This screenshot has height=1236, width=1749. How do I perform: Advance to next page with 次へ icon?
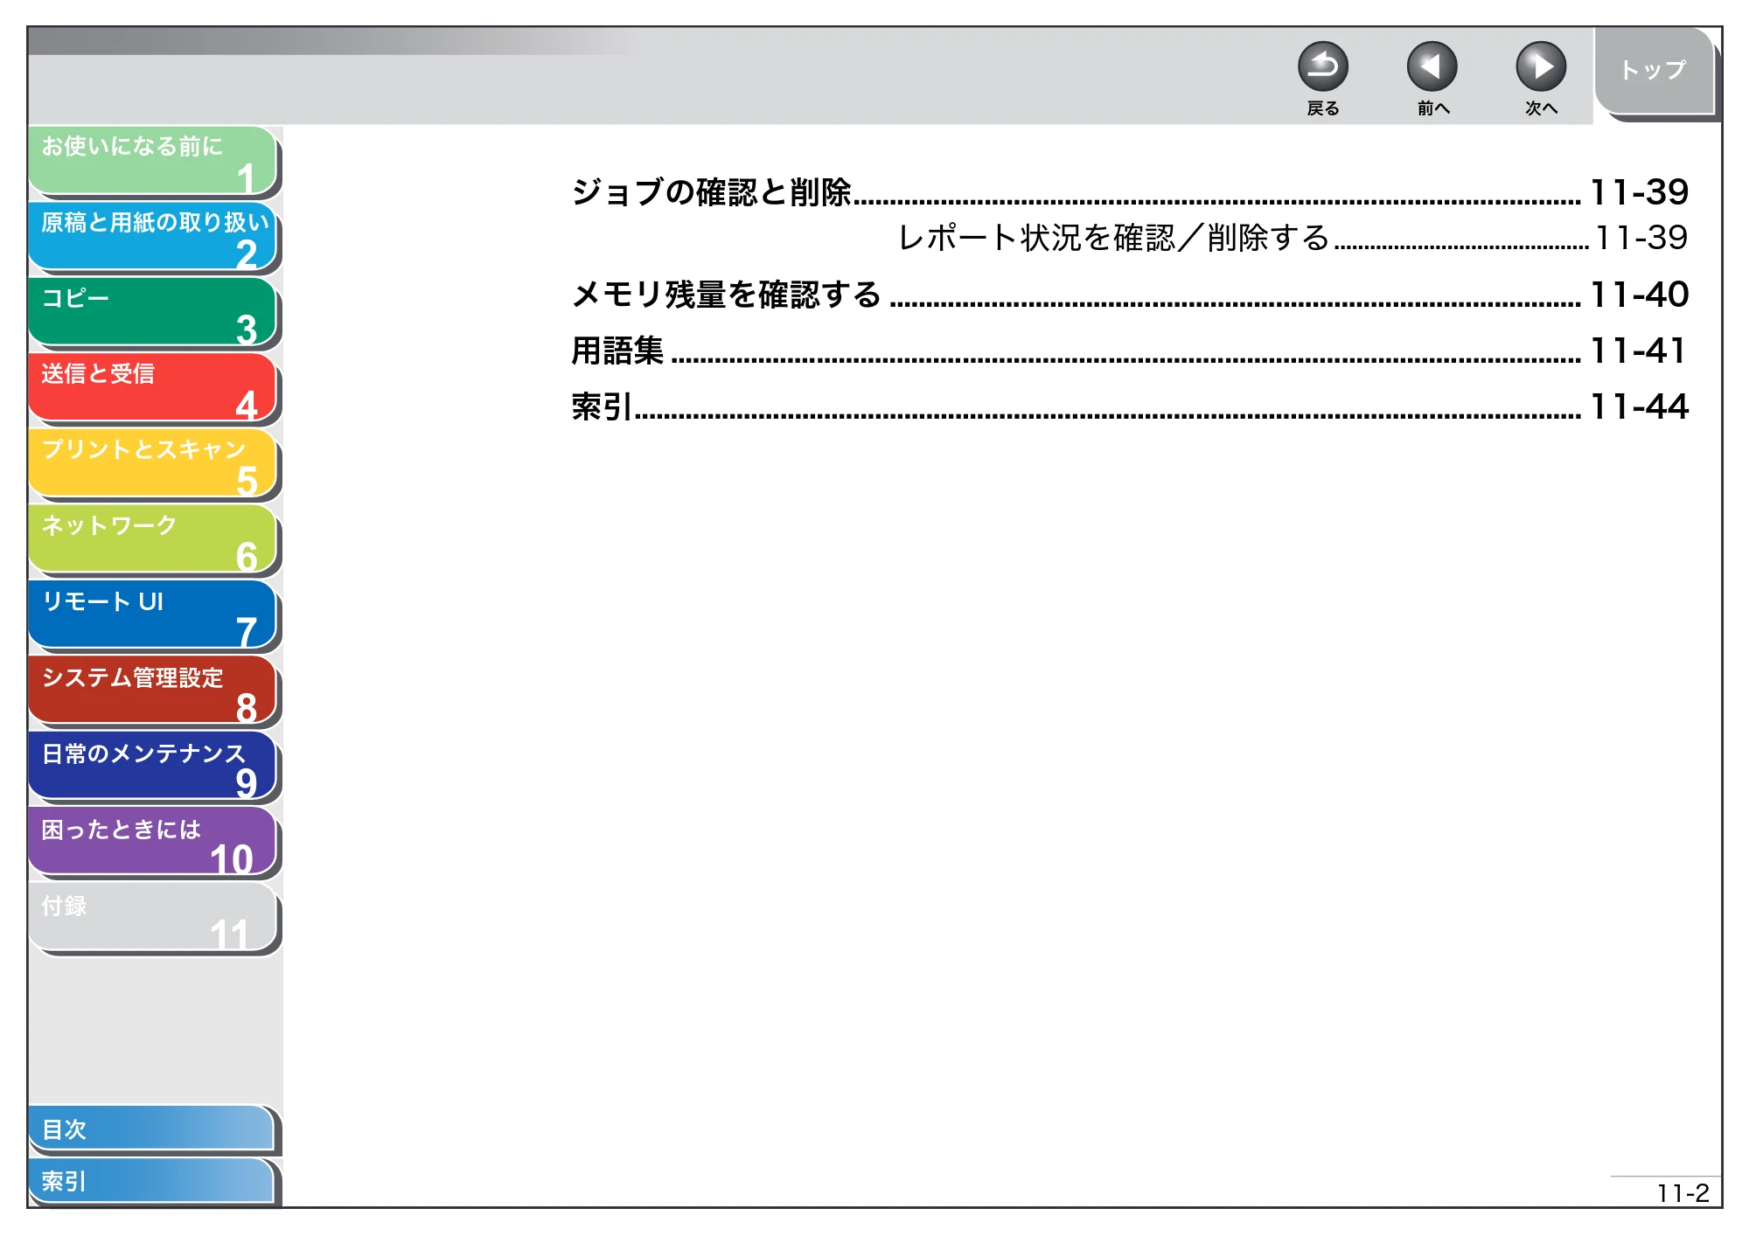point(1540,66)
